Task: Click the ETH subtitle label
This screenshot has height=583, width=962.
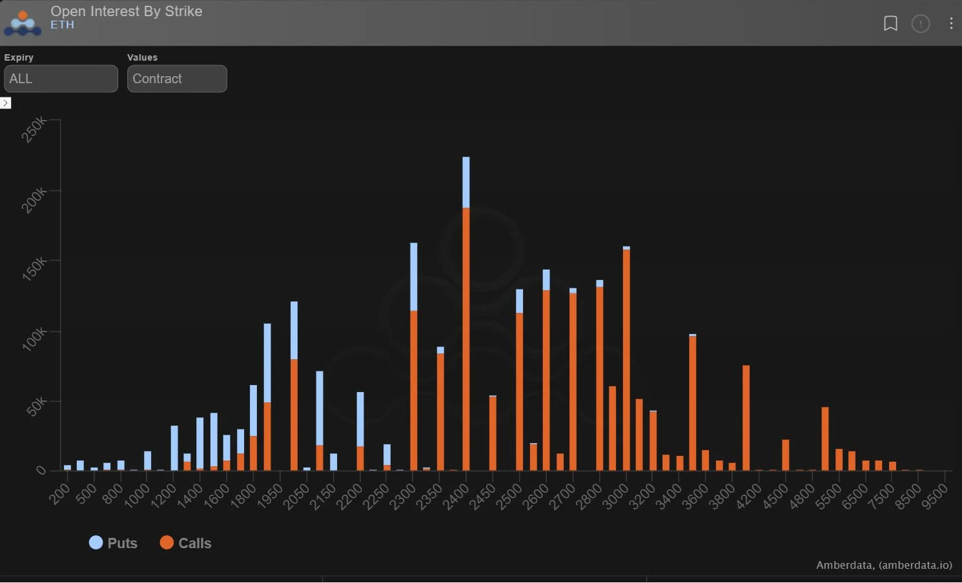Action: [63, 25]
